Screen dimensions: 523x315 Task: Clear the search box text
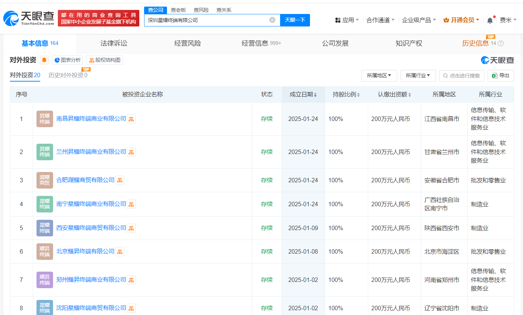[x=272, y=20]
